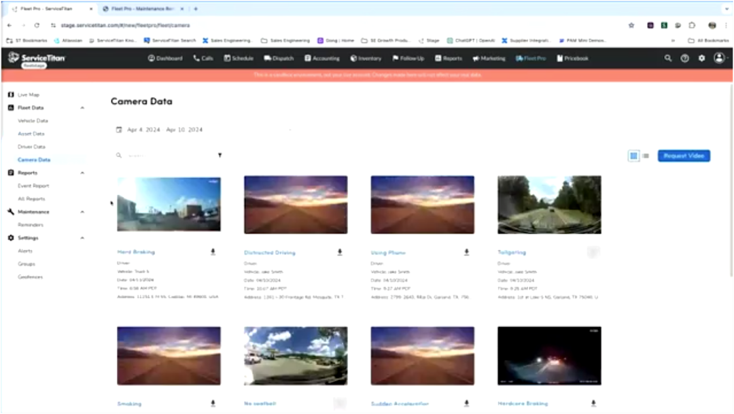Open the Tailgating event link
Image resolution: width=734 pixels, height=414 pixels.
tap(512, 252)
